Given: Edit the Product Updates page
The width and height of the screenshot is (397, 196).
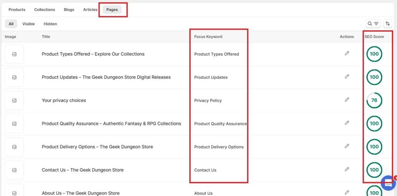Looking at the screenshot, I should tap(347, 76).
